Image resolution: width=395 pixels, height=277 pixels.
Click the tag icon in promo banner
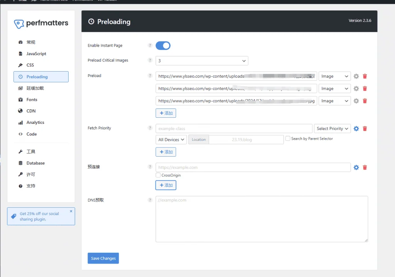tap(14, 217)
